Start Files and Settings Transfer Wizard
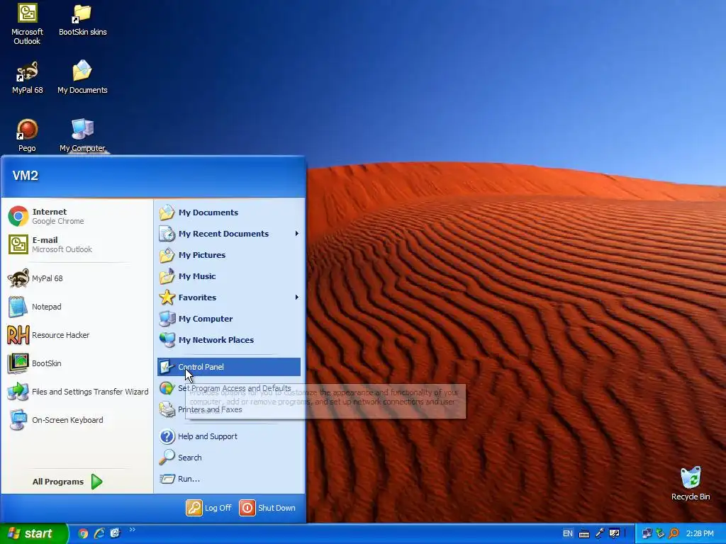726x544 pixels. [77, 392]
